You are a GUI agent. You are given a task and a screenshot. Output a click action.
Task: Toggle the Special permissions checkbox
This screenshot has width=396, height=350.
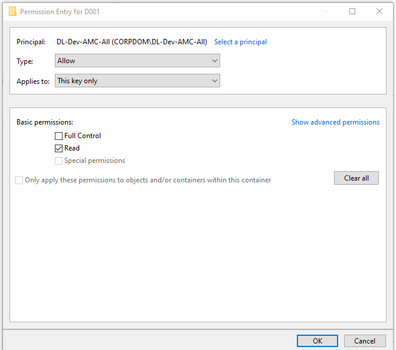(58, 161)
